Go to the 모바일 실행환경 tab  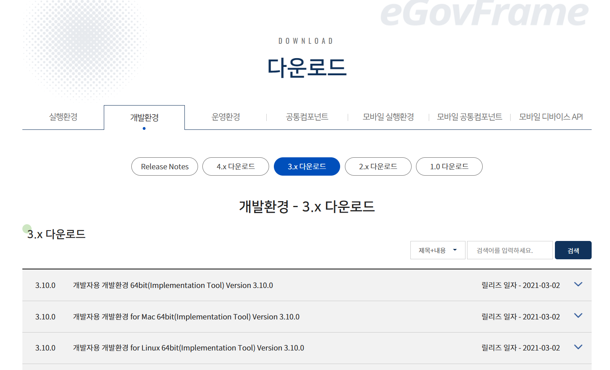tap(388, 117)
